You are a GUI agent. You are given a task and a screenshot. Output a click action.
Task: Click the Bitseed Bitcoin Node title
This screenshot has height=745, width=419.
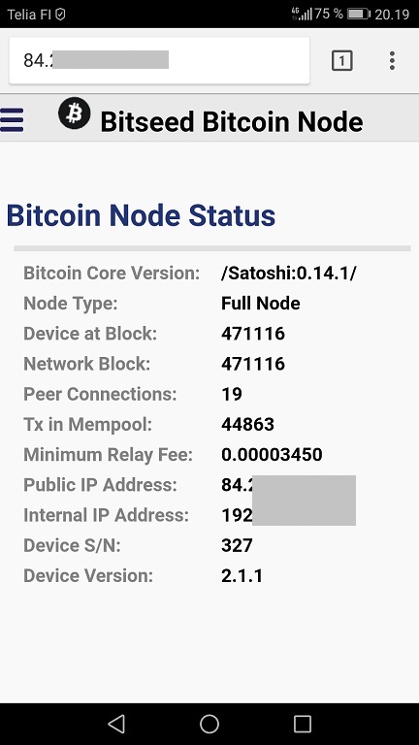[x=232, y=121]
